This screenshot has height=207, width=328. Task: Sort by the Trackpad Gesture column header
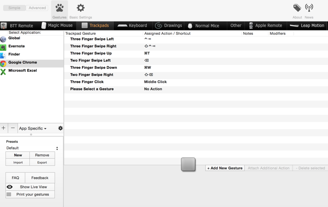(103, 34)
